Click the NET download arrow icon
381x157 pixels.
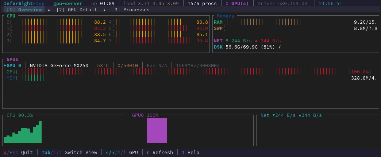pos(227,41)
